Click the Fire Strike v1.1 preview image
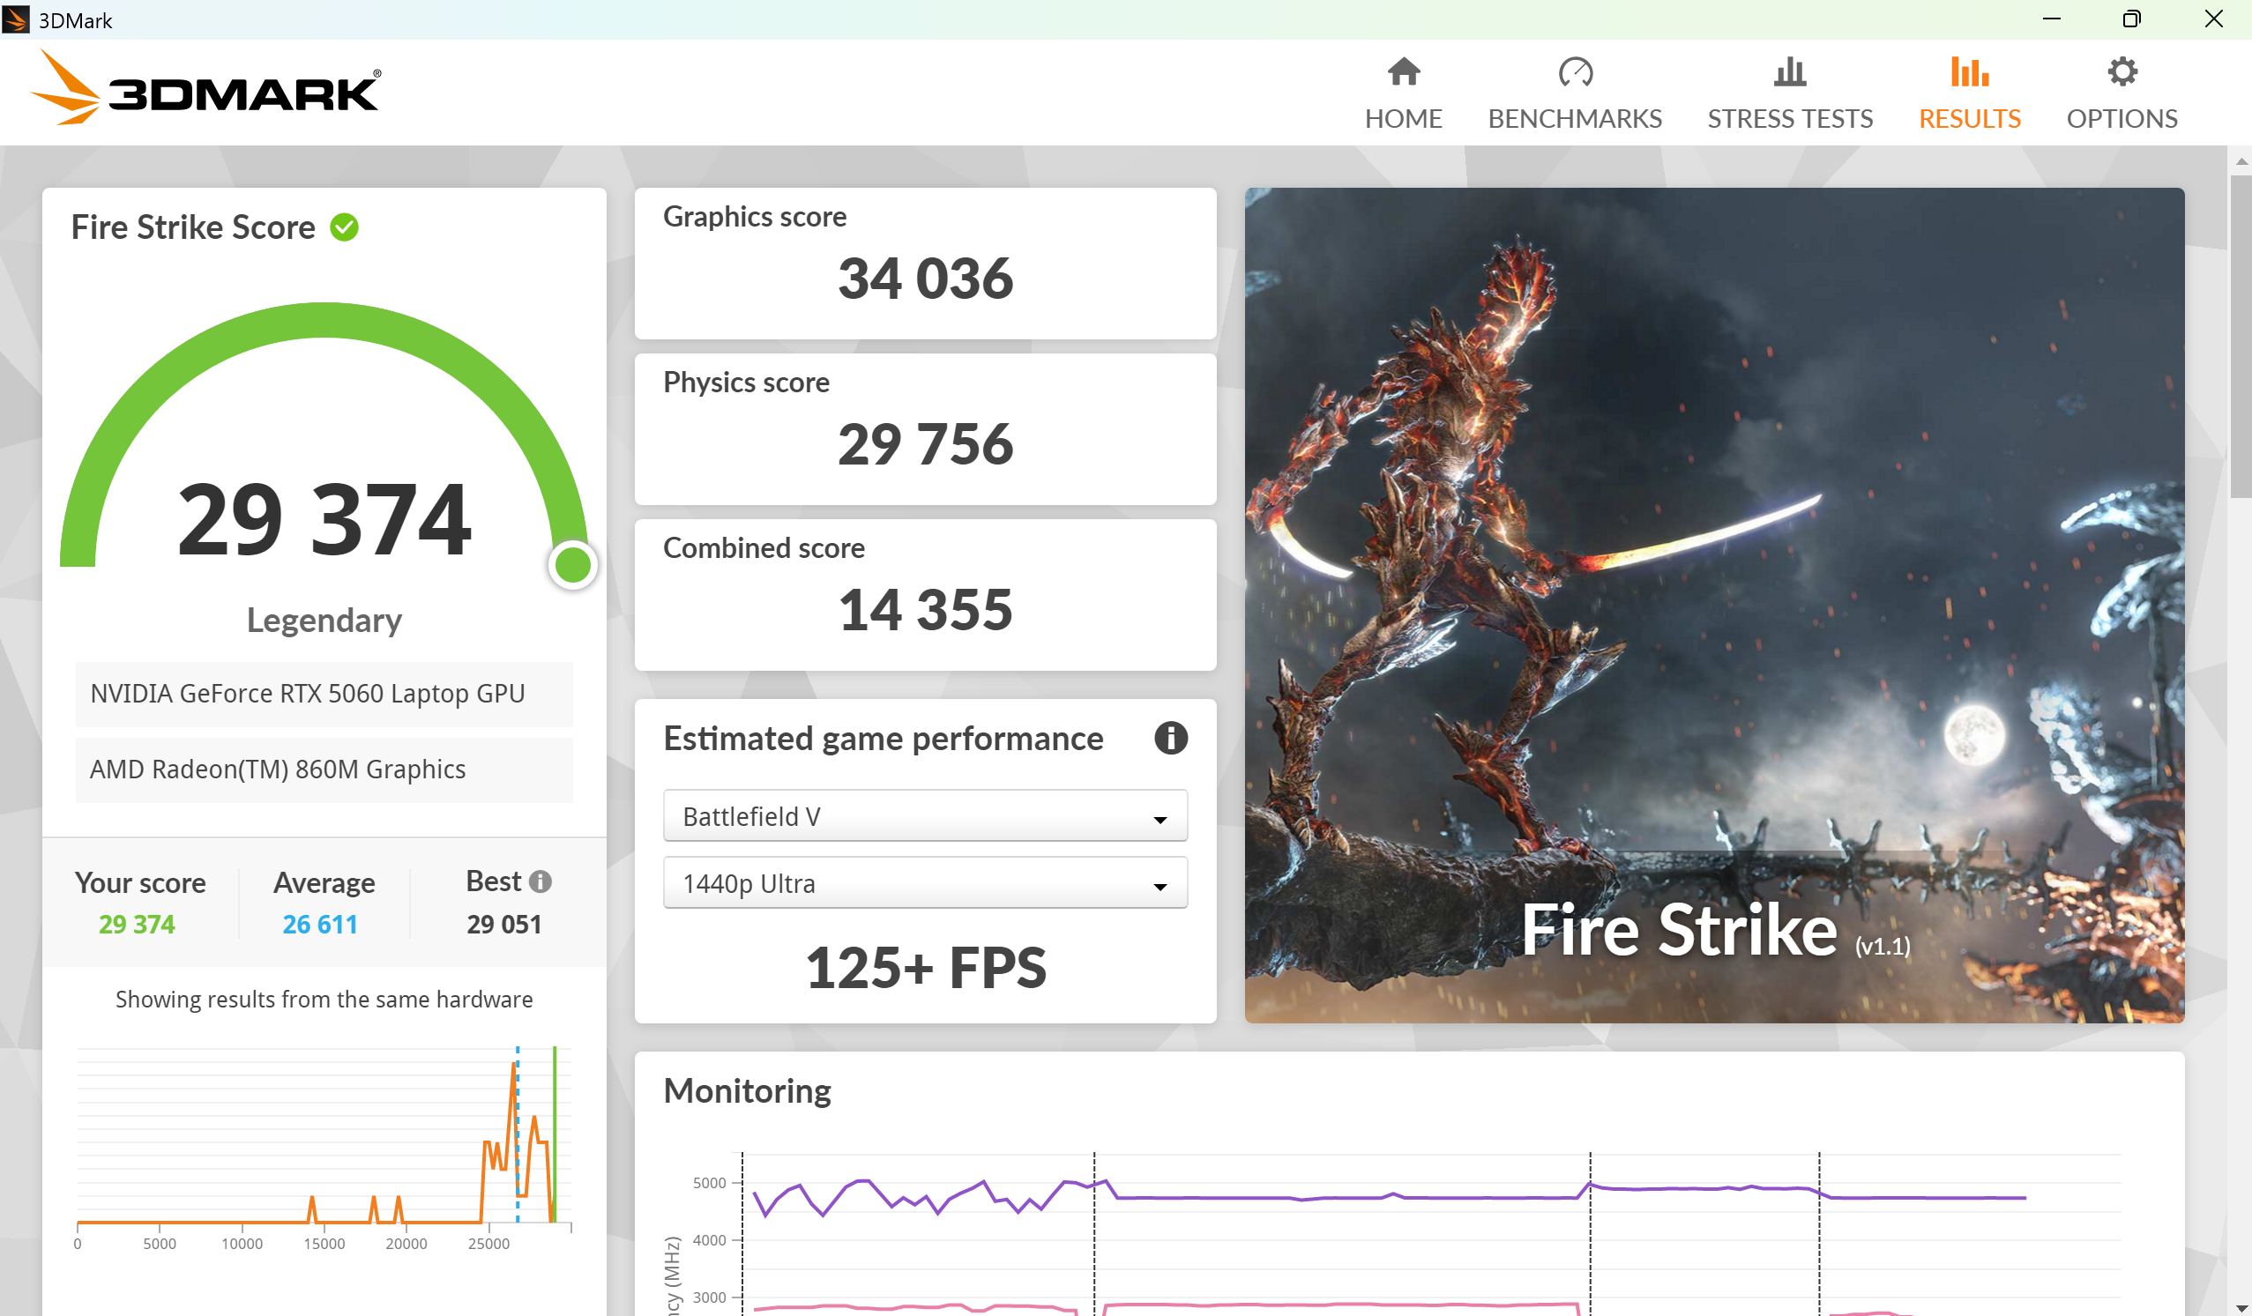2252x1316 pixels. (1713, 604)
